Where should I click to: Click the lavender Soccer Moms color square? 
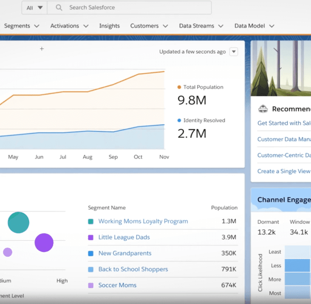coord(91,285)
